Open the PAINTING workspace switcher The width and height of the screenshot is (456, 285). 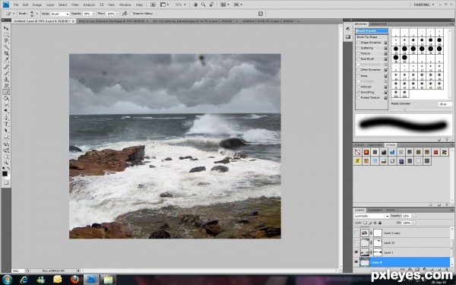coord(424,5)
